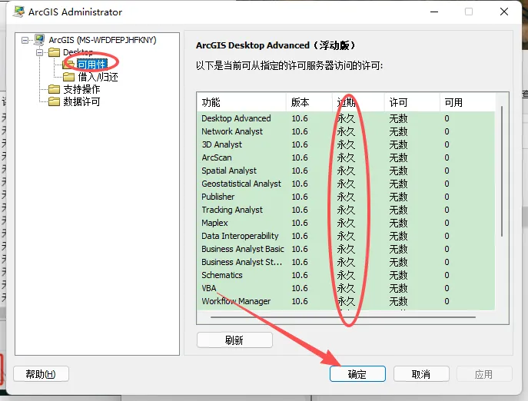Select the Desktop Advanced row
The width and height of the screenshot is (528, 401).
[346, 118]
